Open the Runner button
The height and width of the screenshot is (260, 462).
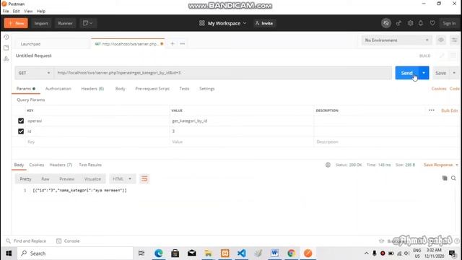pyautogui.click(x=65, y=23)
